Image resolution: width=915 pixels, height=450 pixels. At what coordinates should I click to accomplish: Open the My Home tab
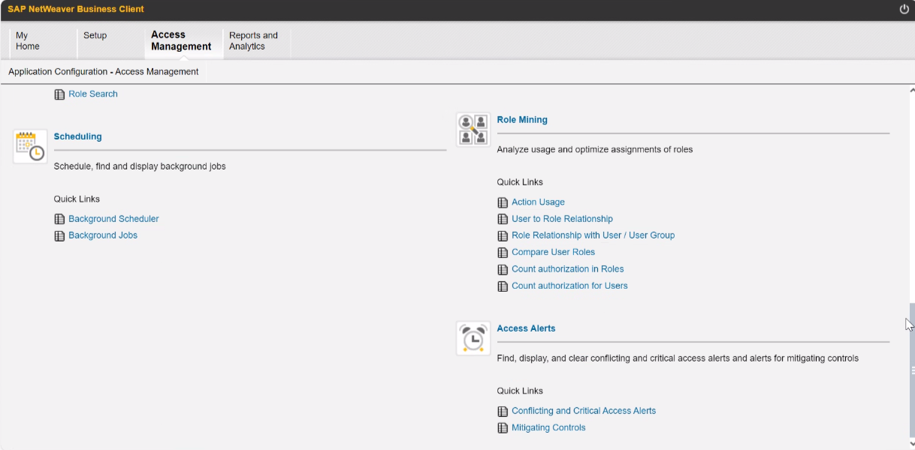[28, 41]
